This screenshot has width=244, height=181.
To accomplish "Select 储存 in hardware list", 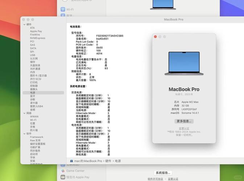I will [x=33, y=62].
